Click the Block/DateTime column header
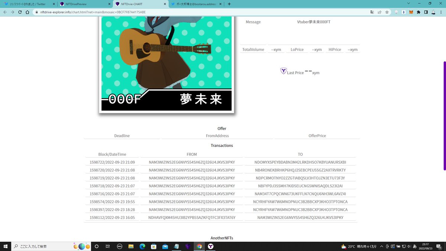Image resolution: width=446 pixels, height=251 pixels. coord(112,154)
